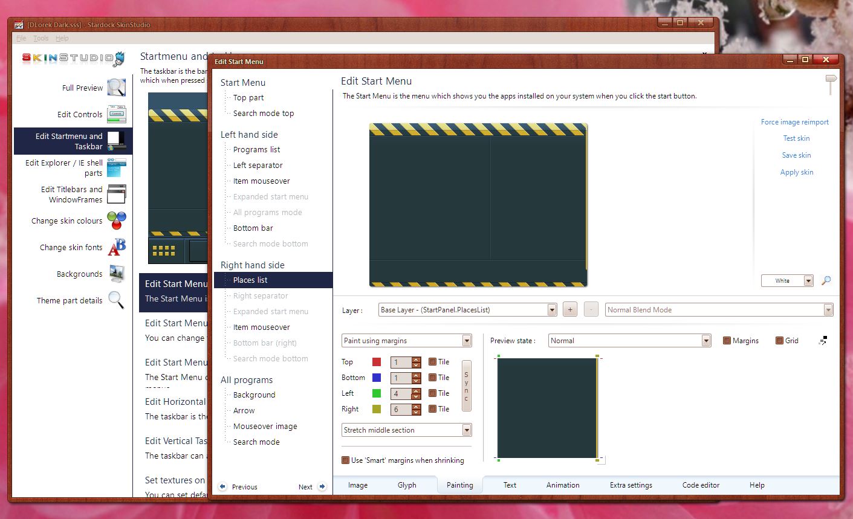
Task: Switch to the Text tab
Action: (x=510, y=485)
